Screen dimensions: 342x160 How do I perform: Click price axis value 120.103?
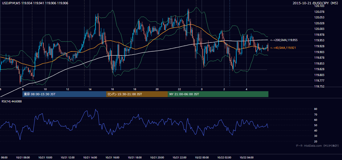tap(320, 6)
